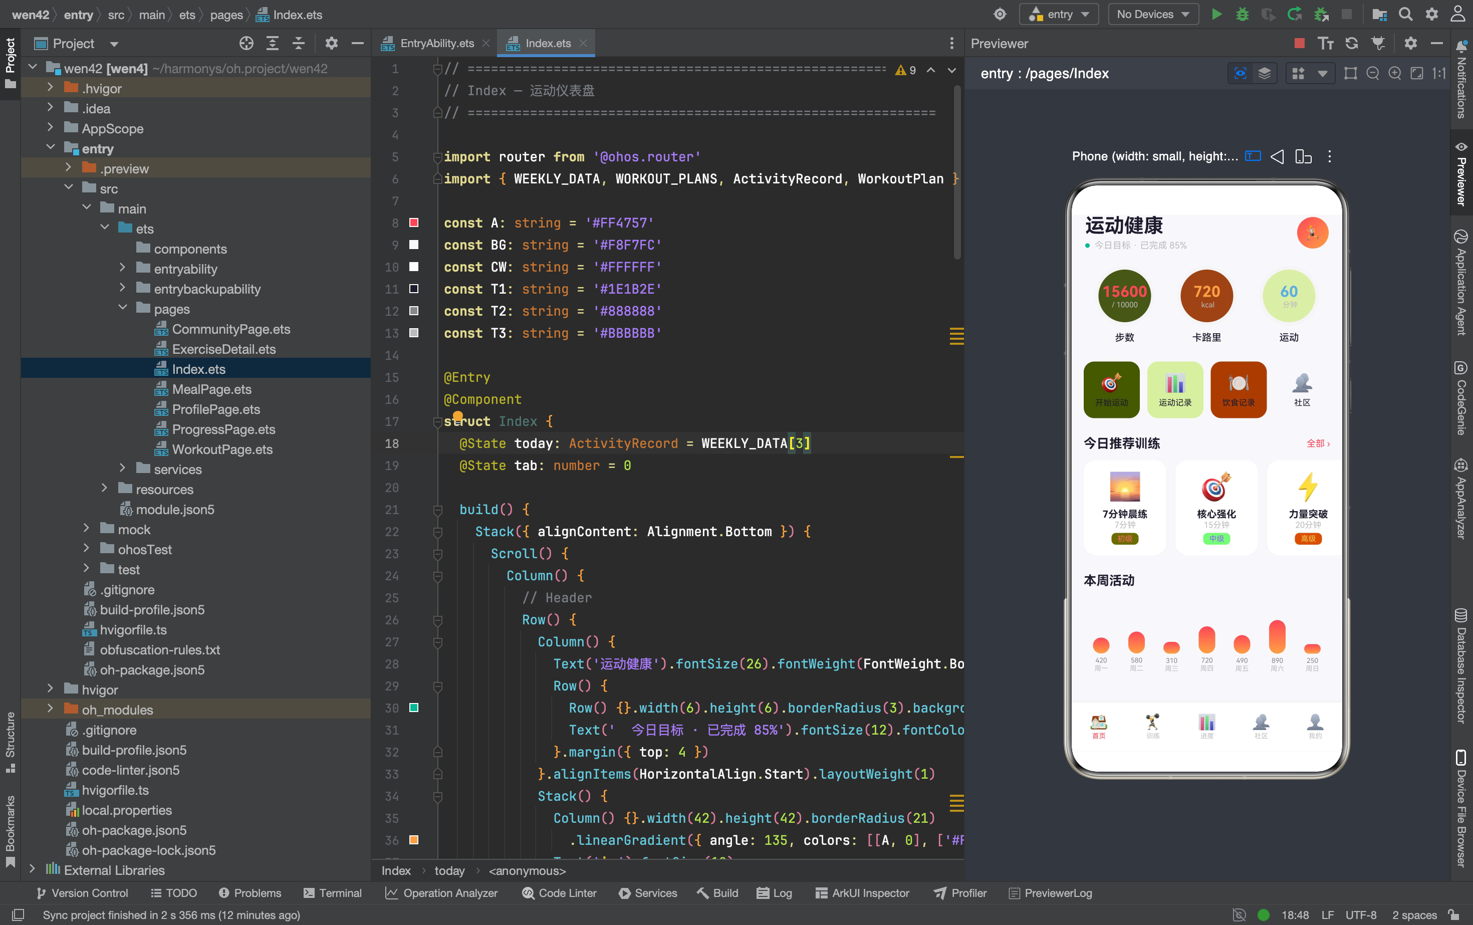
Task: Click the font size Tt icon in the Previewer
Action: [1326, 44]
